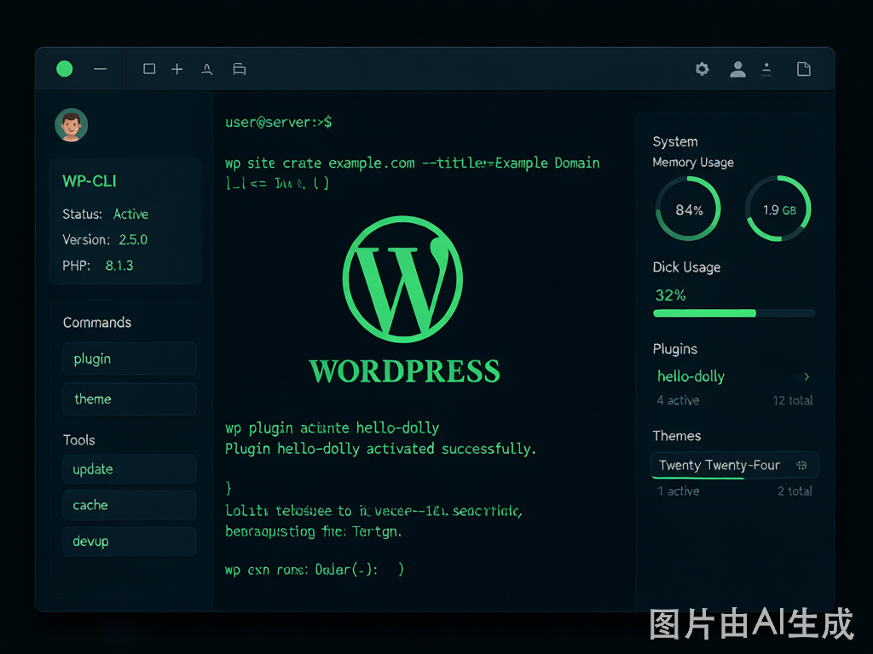873x654 pixels.
Task: Expand hello-dolly plugin with chevron
Action: tap(807, 377)
